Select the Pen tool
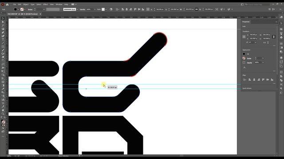This screenshot has width=284, height=159. 3,32
